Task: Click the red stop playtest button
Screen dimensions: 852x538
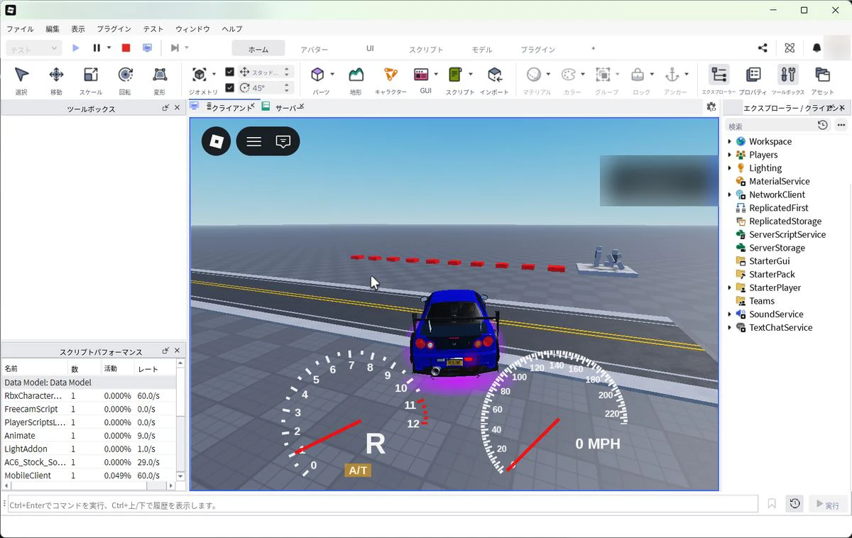Action: [126, 48]
